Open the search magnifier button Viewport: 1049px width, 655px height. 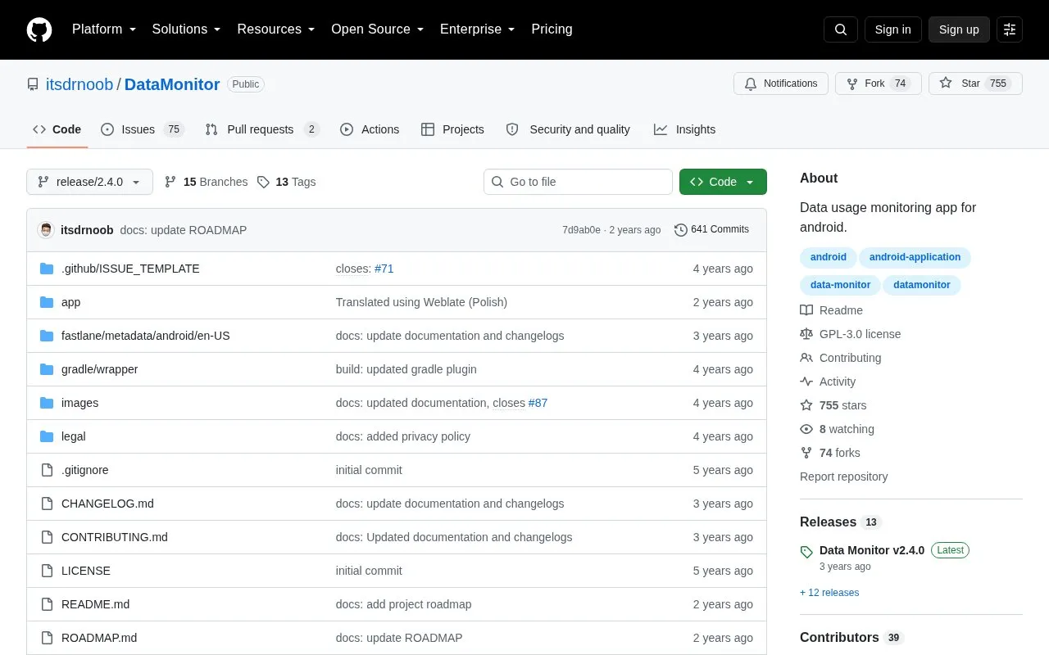tap(841, 29)
